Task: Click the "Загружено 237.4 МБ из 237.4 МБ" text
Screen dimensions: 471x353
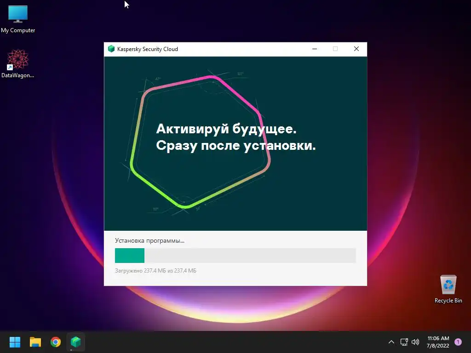Action: click(x=155, y=271)
